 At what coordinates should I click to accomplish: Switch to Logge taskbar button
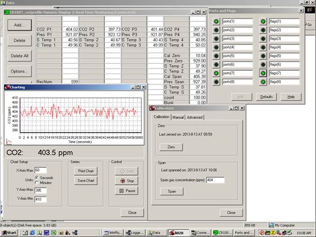135,233
